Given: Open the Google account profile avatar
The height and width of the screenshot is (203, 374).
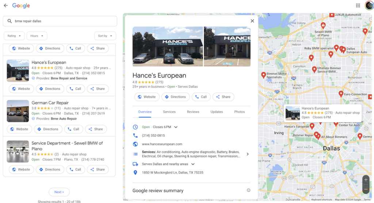Looking at the screenshot, I should (x=370, y=5).
